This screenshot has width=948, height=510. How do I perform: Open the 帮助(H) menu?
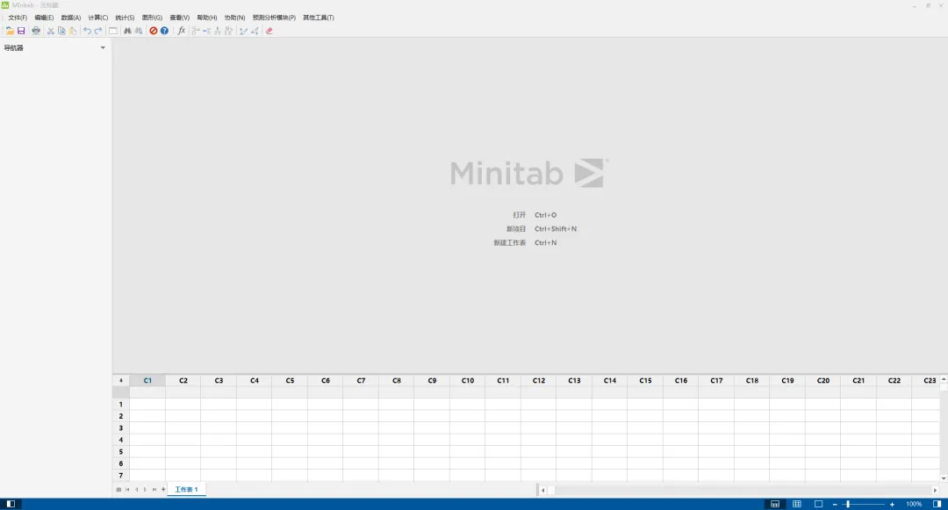coord(207,18)
